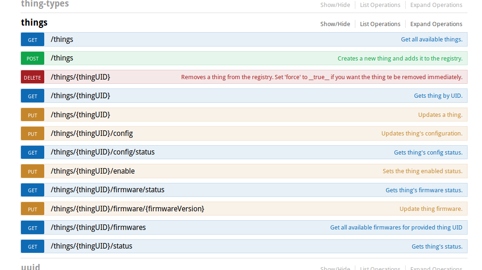This screenshot has height=270, width=482.
Task: Click the GET badge for /things/{thingUID}/status
Action: pyautogui.click(x=33, y=247)
